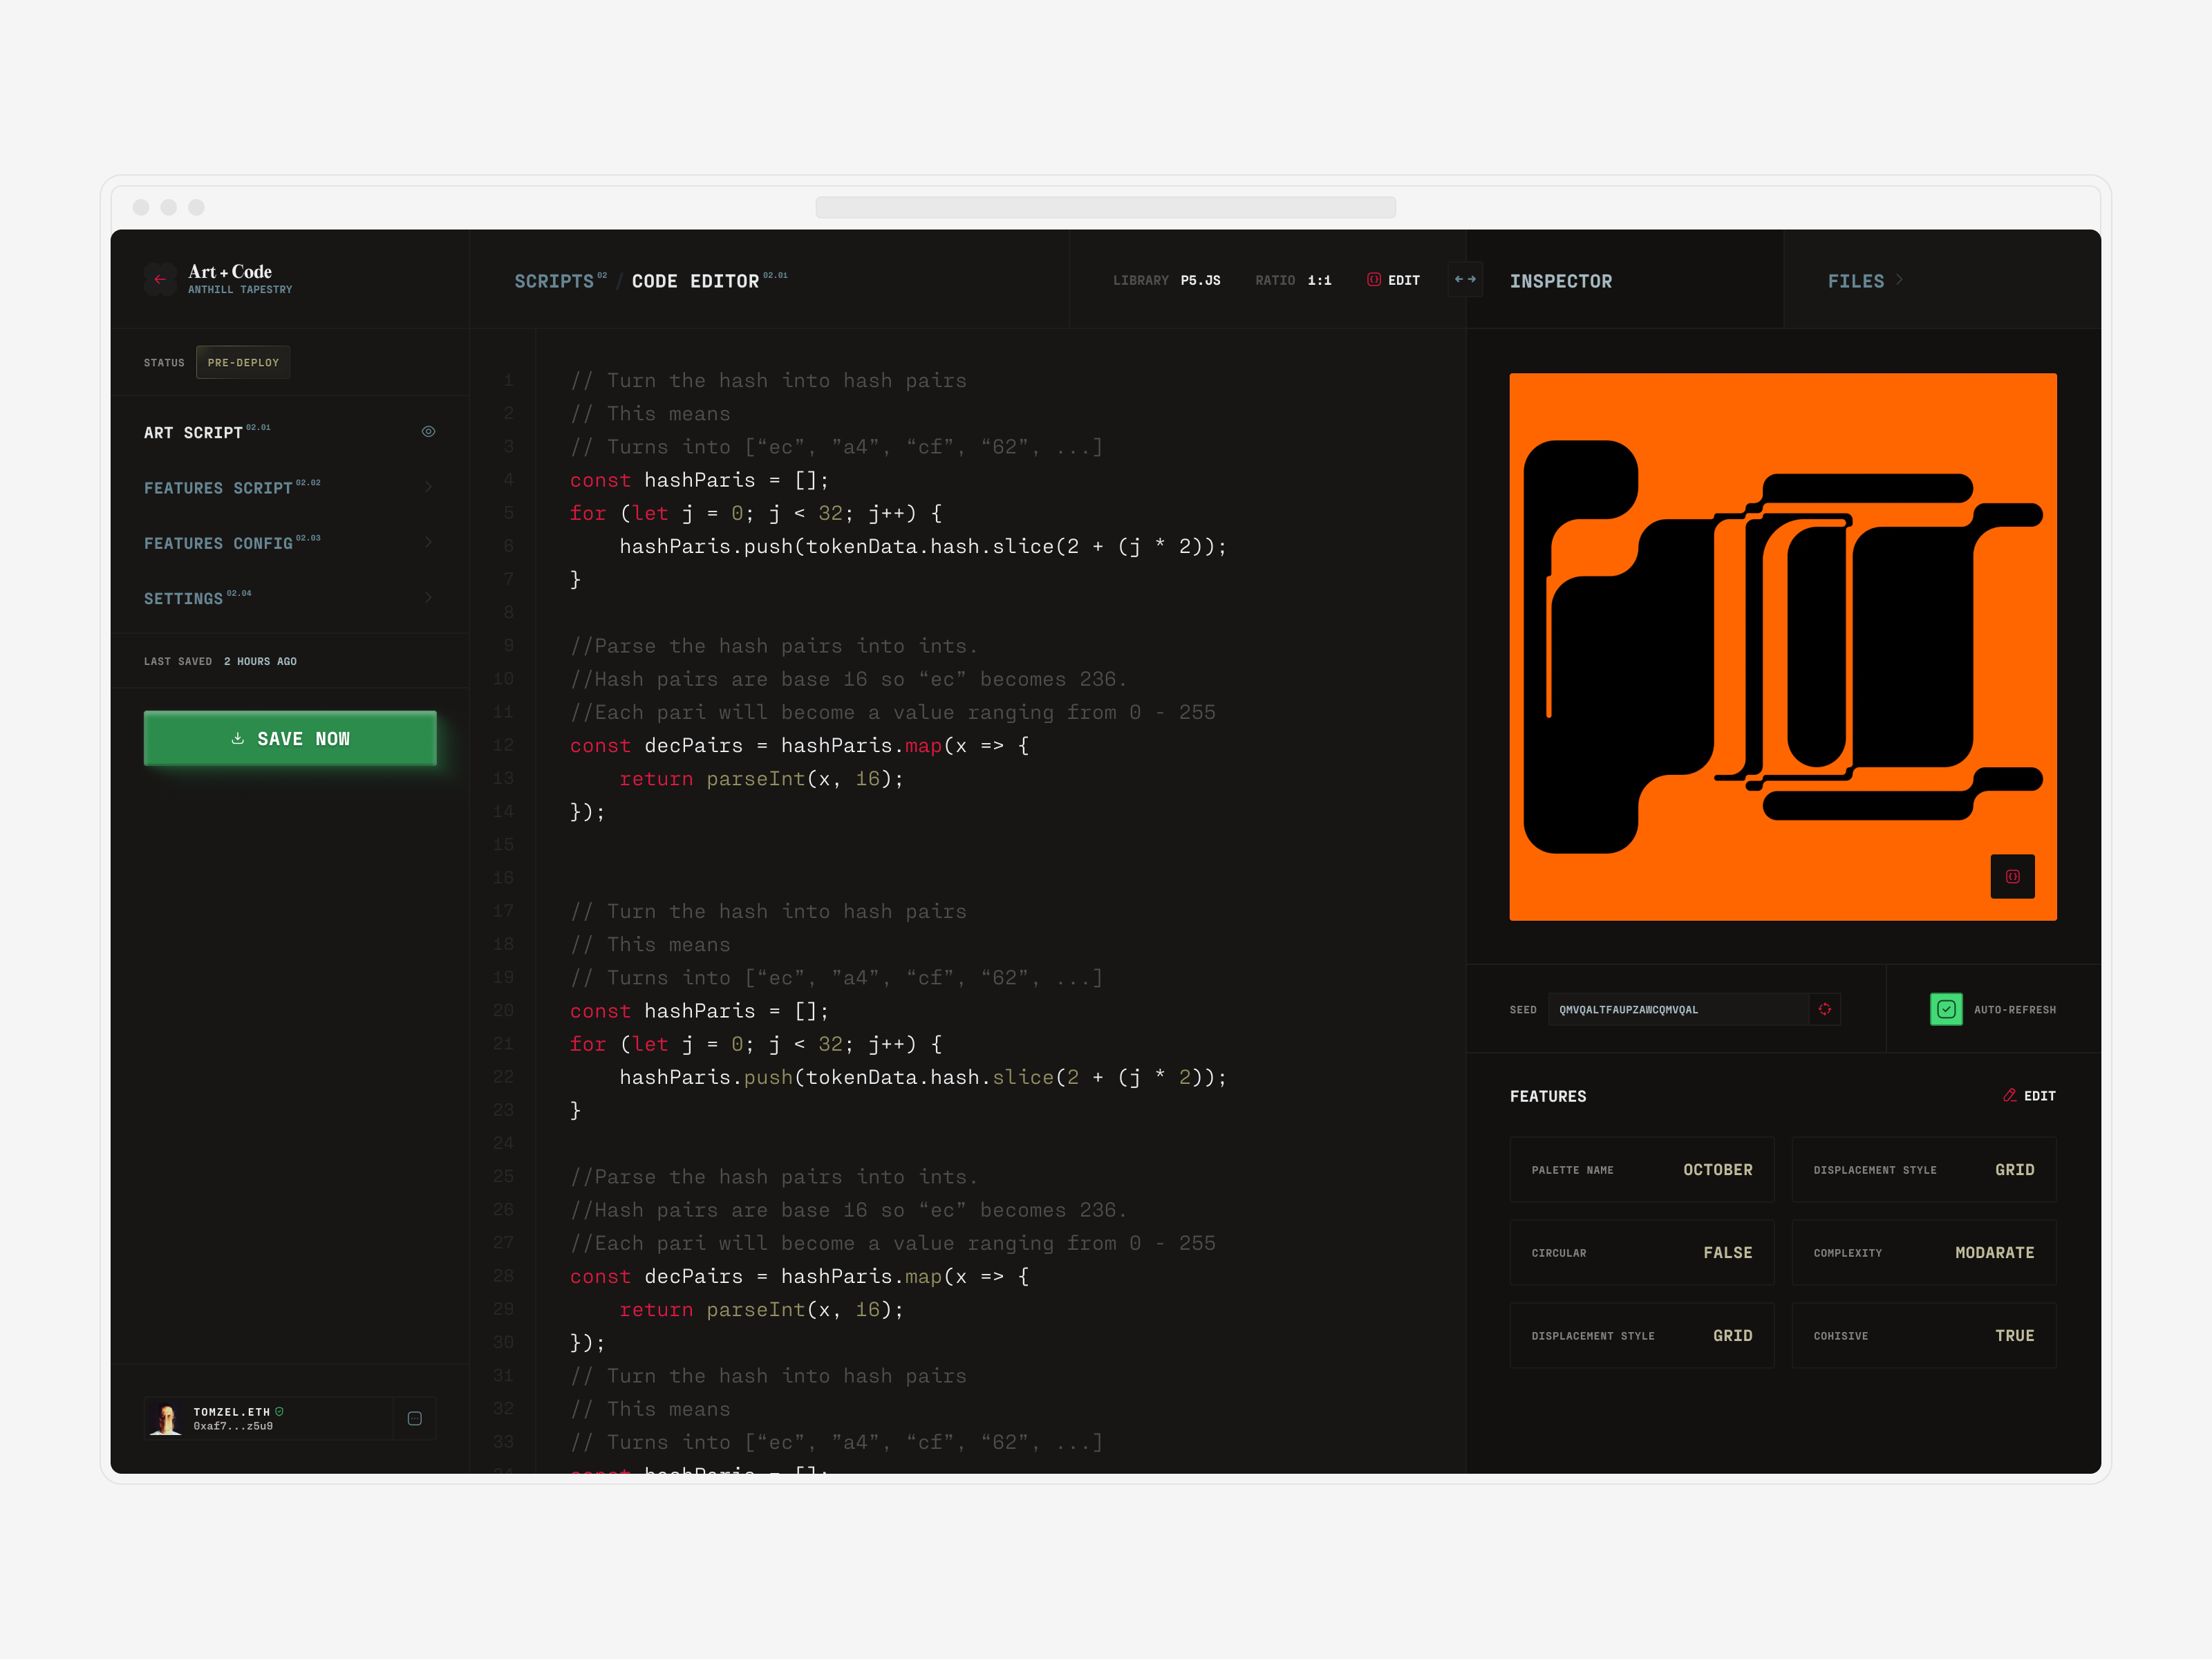The width and height of the screenshot is (2212, 1659).
Task: Click the square icon beside user profile
Action: 415,1418
